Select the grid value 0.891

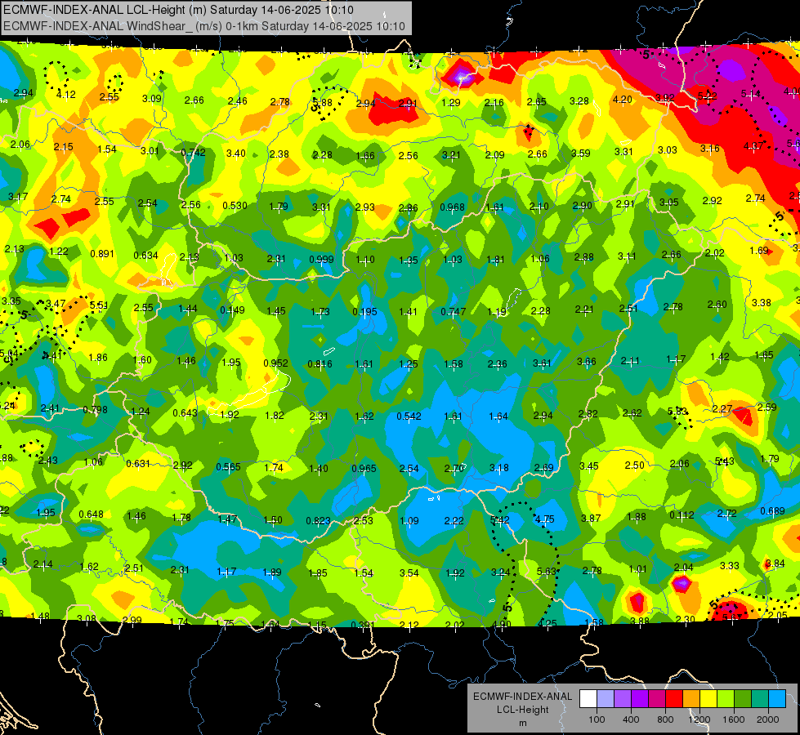pyautogui.click(x=102, y=253)
